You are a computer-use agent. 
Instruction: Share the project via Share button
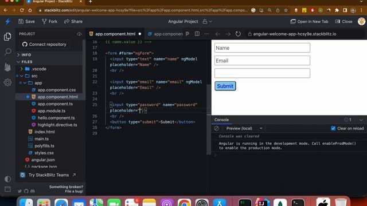(x=73, y=22)
